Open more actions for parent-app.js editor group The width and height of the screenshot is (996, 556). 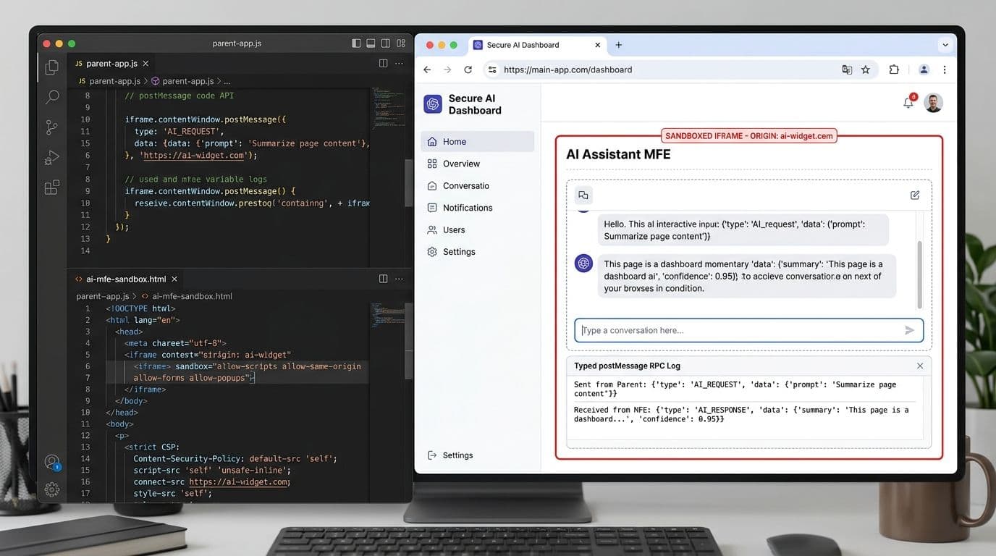pyautogui.click(x=399, y=63)
